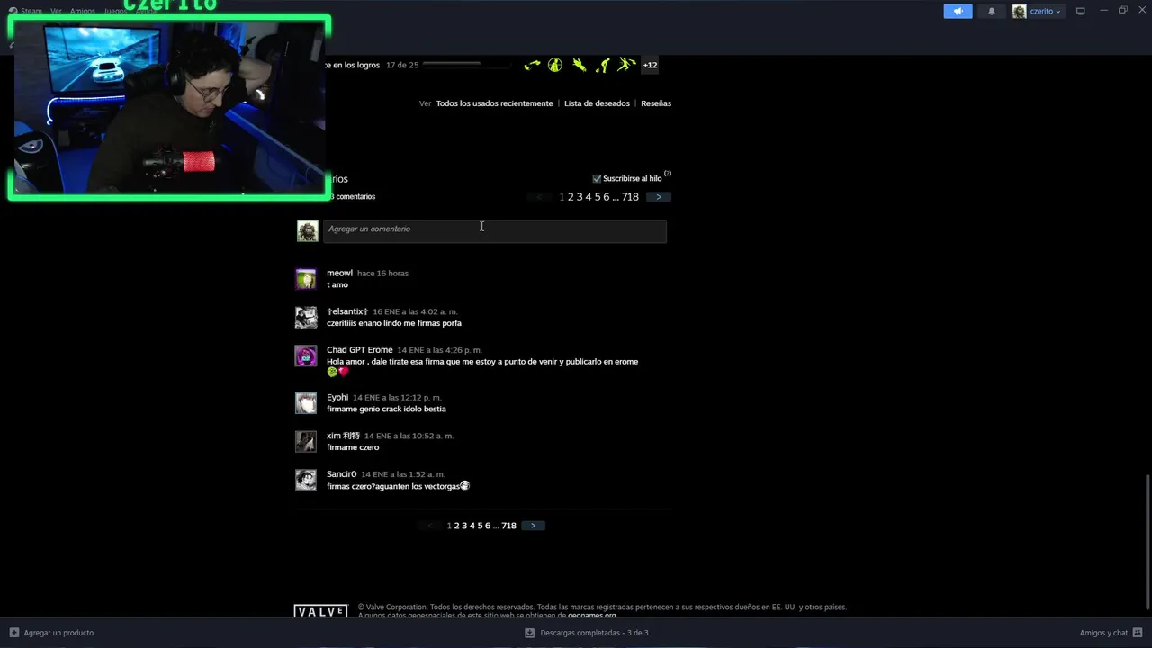This screenshot has height=648, width=1152.
Task: Click the page scrollbar thumb
Action: (x=1147, y=542)
